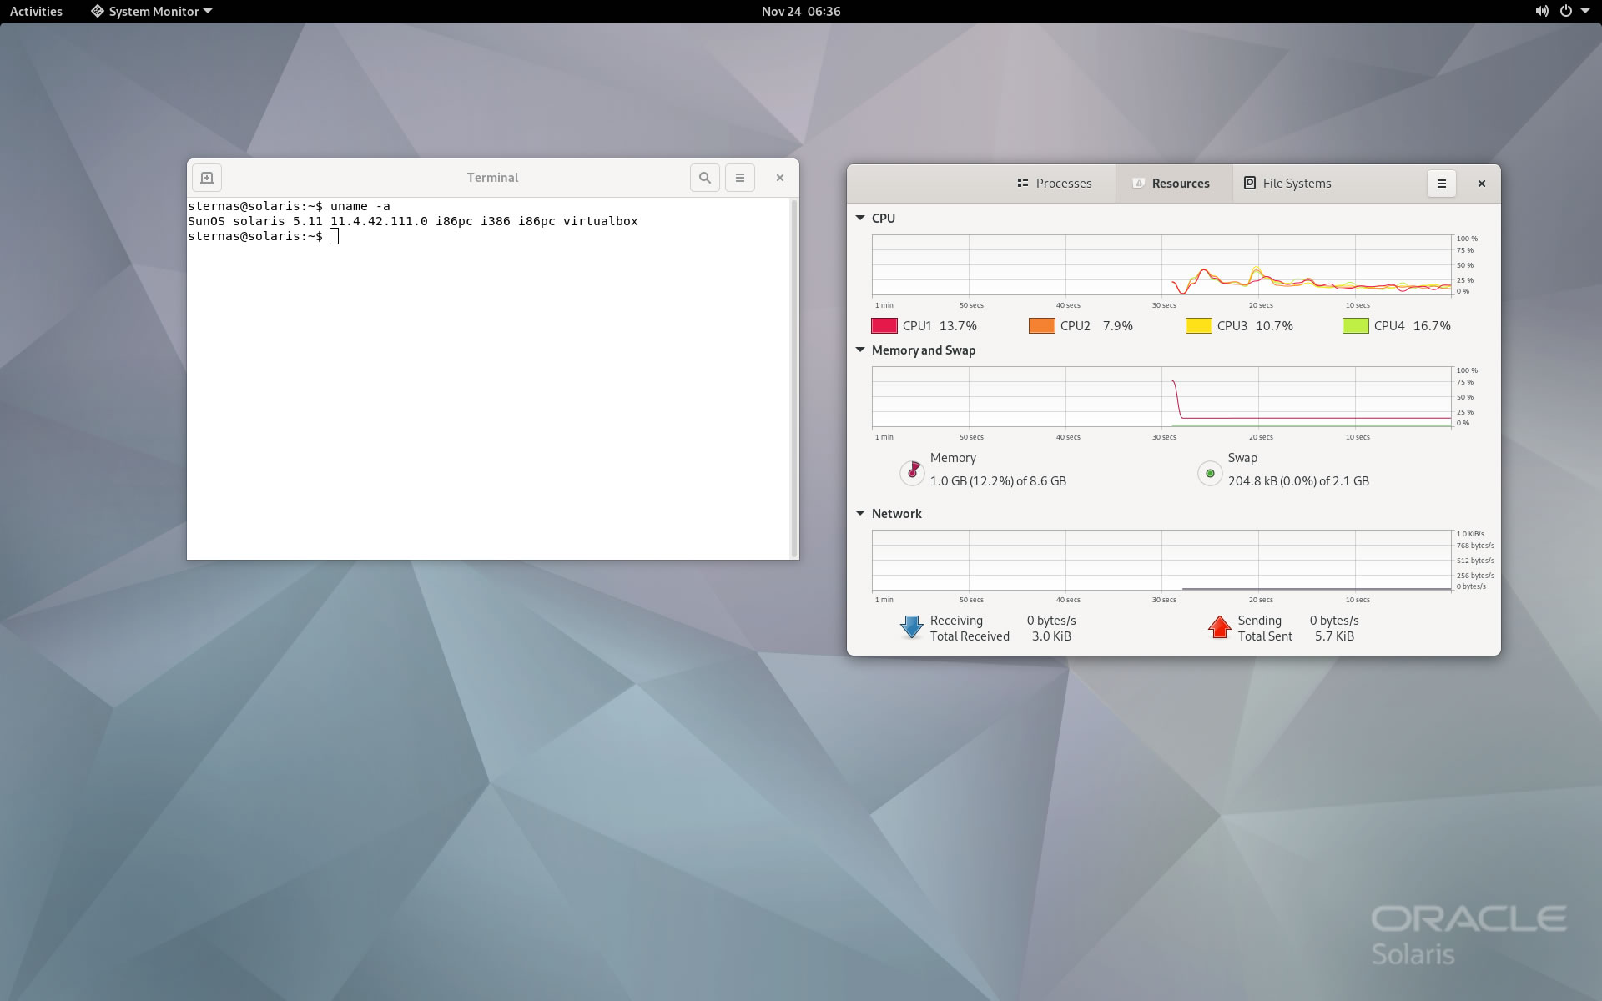Viewport: 1602px width, 1001px height.
Task: Change the CPU3 yellow color swatch
Action: (x=1199, y=326)
